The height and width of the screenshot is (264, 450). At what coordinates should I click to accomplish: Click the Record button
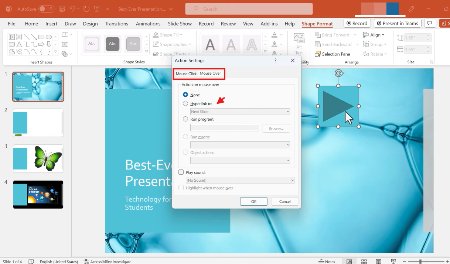(x=357, y=23)
